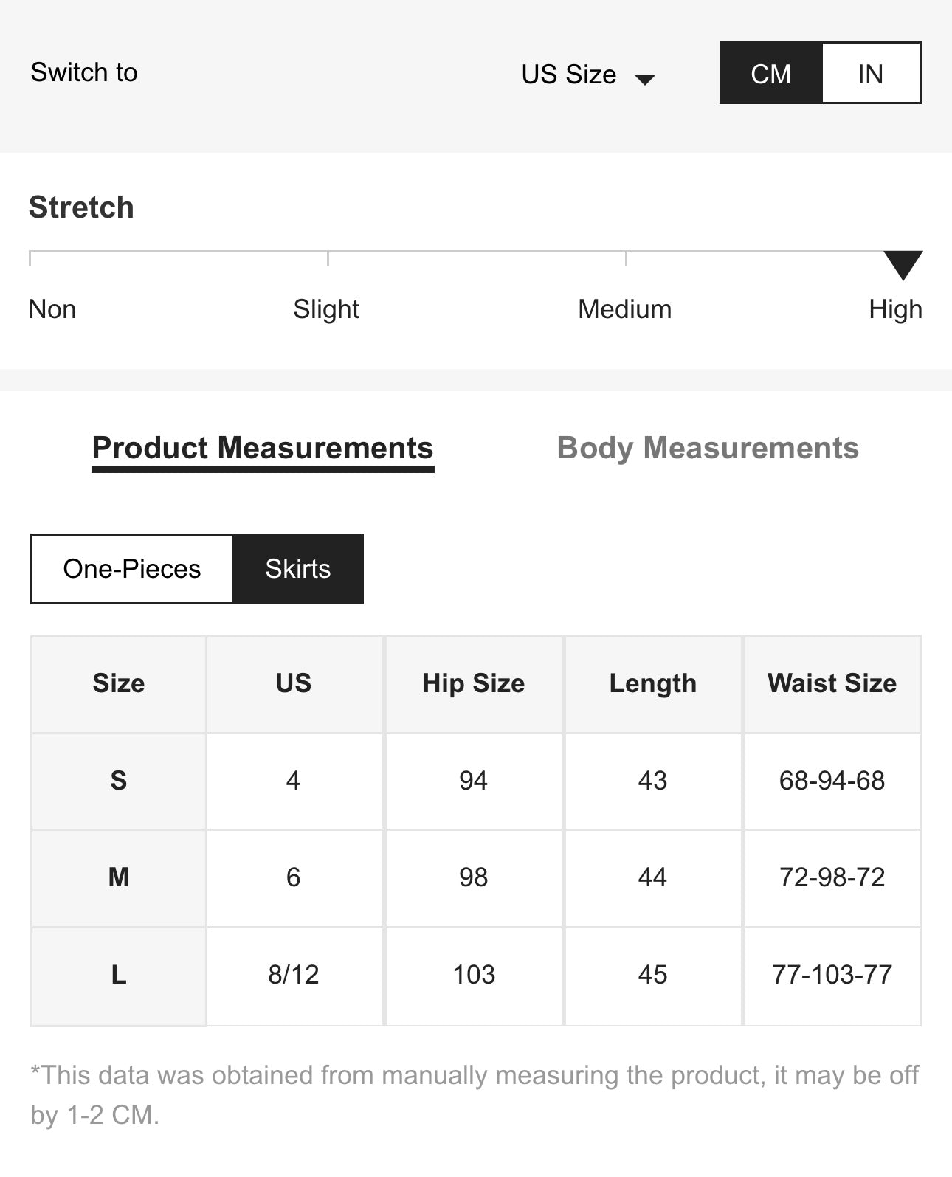This screenshot has height=1177, width=952.
Task: Click the Non stretch label
Action: [52, 309]
